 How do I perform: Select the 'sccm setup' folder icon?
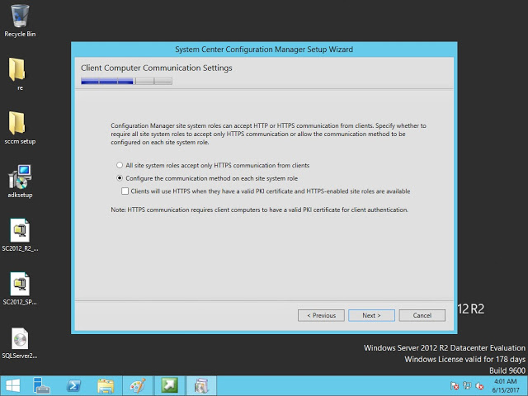coord(20,124)
